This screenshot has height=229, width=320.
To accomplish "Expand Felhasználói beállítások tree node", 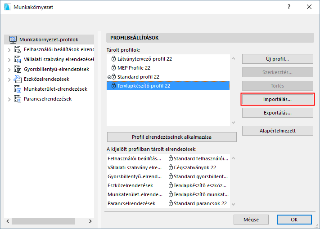I will [9, 50].
